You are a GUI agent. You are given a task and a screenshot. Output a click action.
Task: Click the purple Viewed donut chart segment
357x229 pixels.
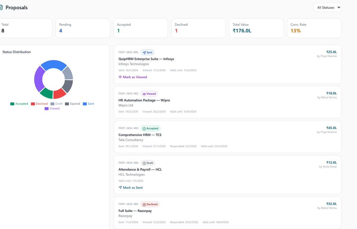point(39,79)
